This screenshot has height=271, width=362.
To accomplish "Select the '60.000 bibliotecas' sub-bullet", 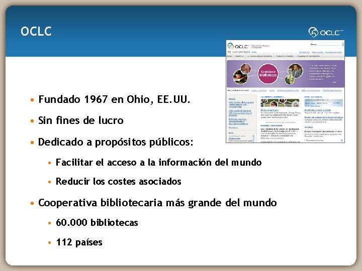I will (97, 223).
